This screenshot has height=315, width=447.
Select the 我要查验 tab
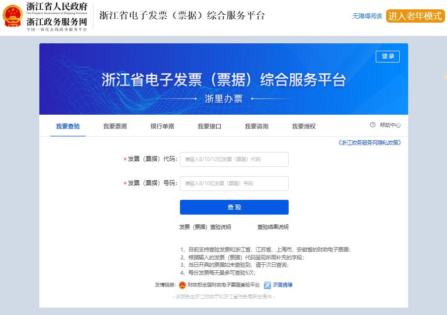coord(68,126)
